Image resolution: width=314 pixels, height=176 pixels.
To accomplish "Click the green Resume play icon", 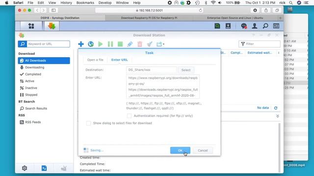I will [100, 44].
